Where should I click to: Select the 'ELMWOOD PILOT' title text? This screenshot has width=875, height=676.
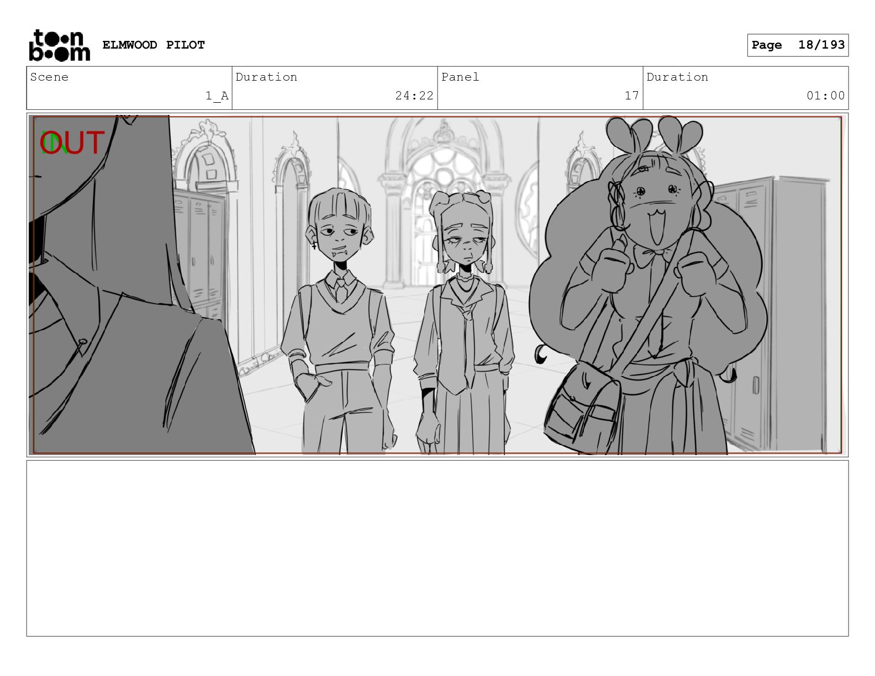point(154,45)
